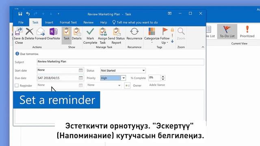Enable the Reminder checkbox
The height and width of the screenshot is (146, 260).
click(x=17, y=86)
